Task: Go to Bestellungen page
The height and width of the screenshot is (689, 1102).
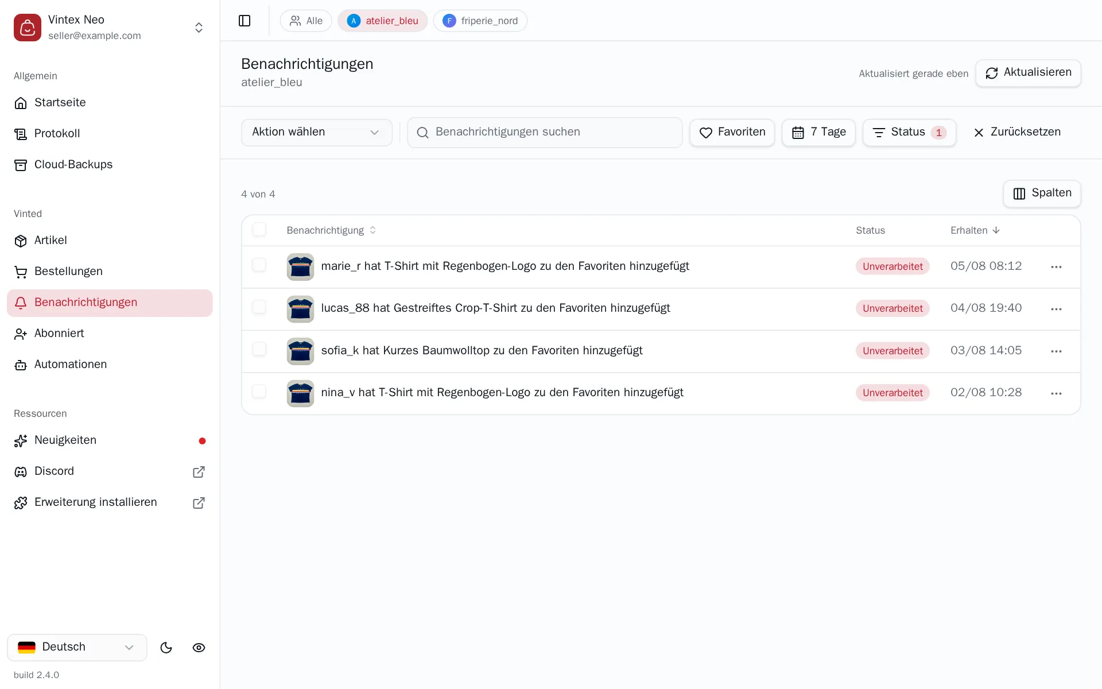Action: 110,271
